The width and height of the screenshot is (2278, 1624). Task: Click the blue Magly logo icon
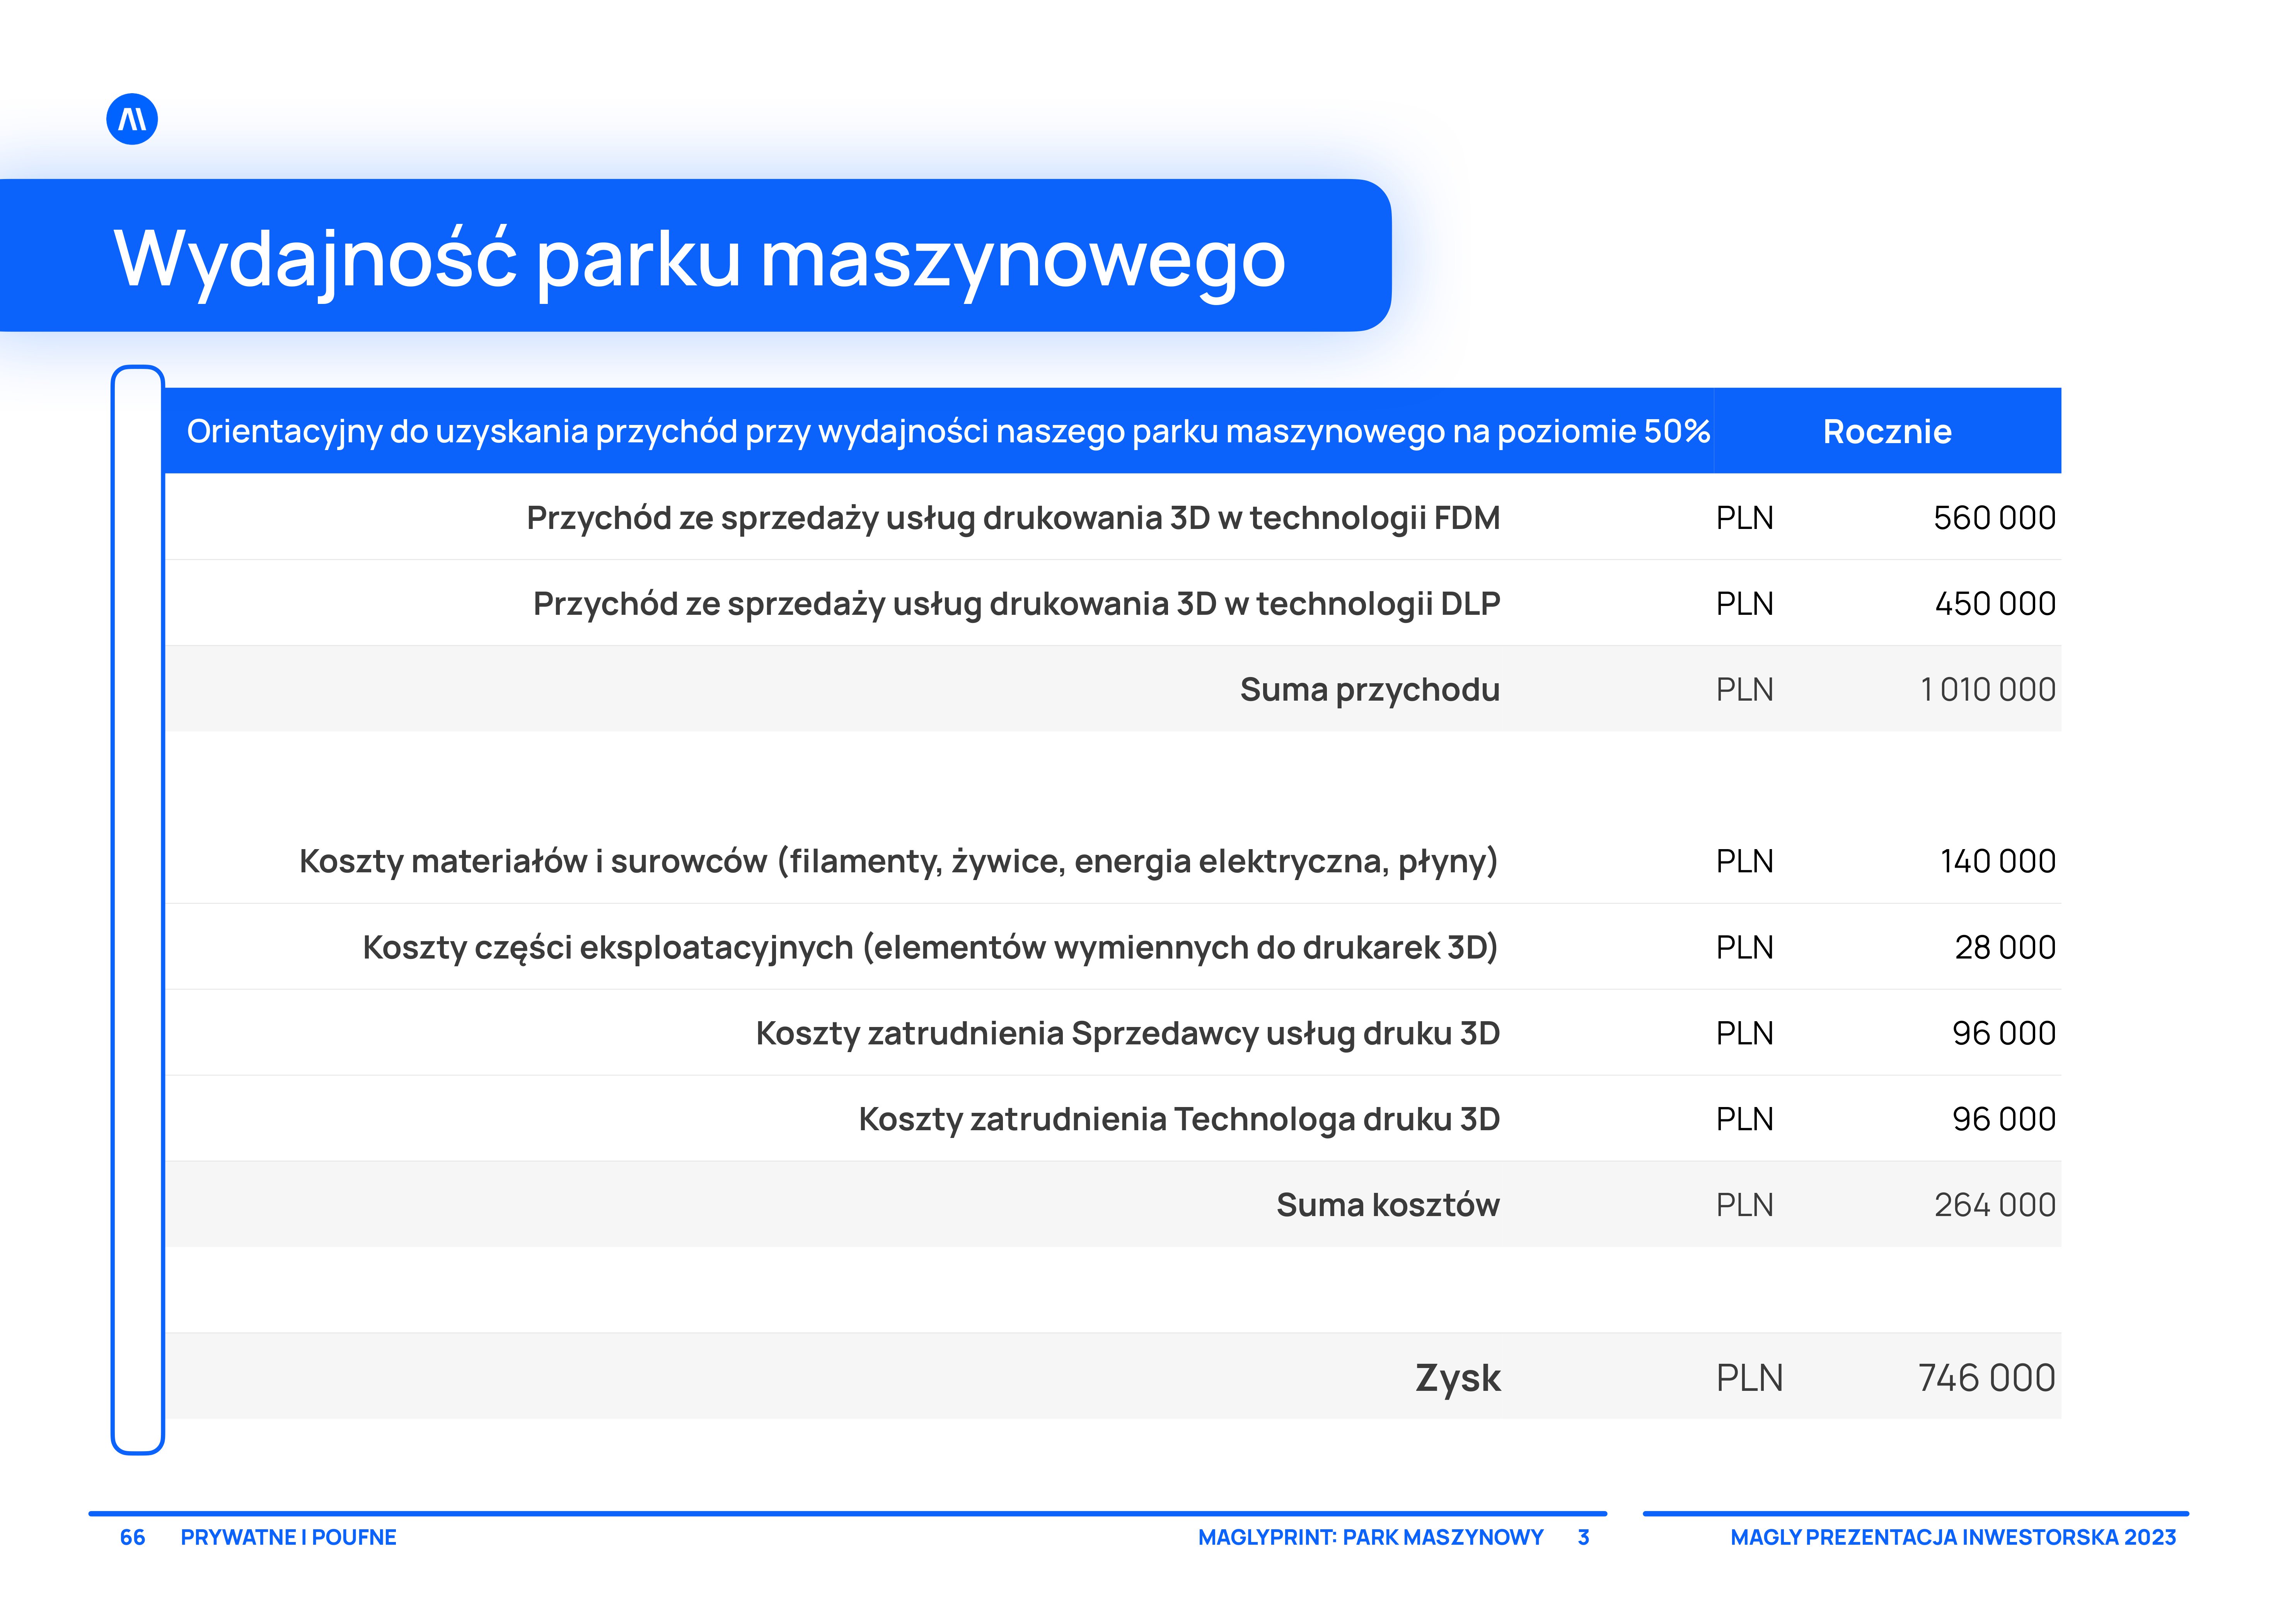click(x=132, y=119)
